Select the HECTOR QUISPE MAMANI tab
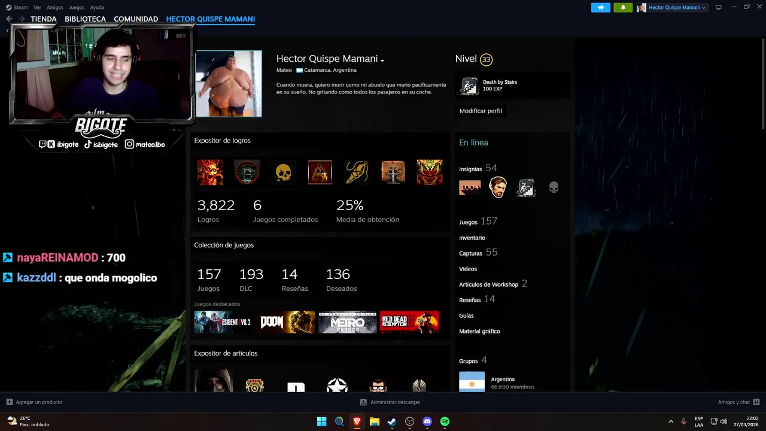 click(x=211, y=19)
